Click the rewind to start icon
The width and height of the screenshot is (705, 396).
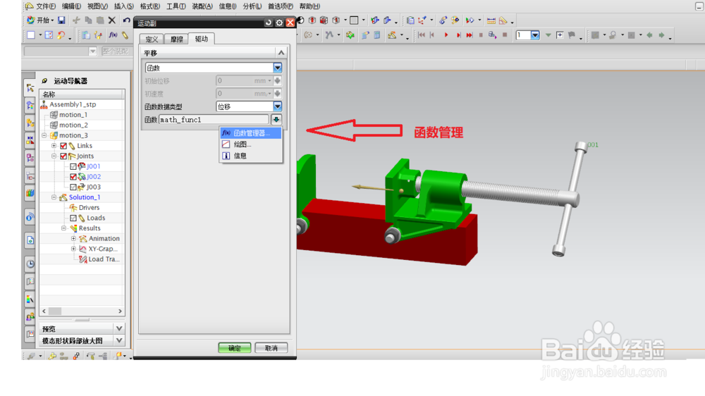click(x=422, y=35)
